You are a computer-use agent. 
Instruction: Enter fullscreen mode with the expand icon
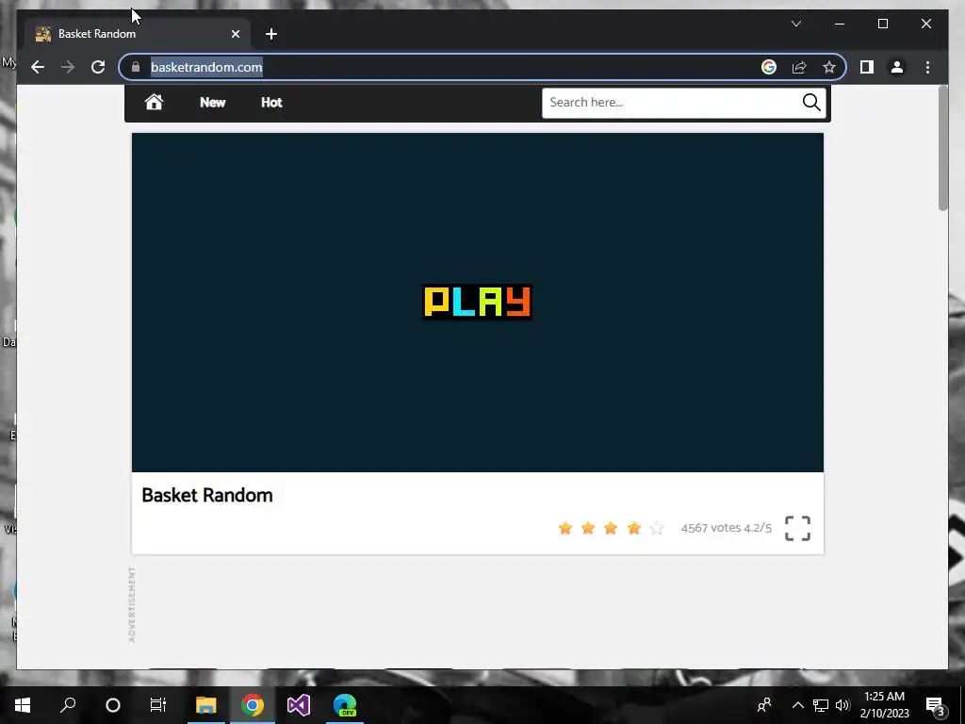[797, 528]
